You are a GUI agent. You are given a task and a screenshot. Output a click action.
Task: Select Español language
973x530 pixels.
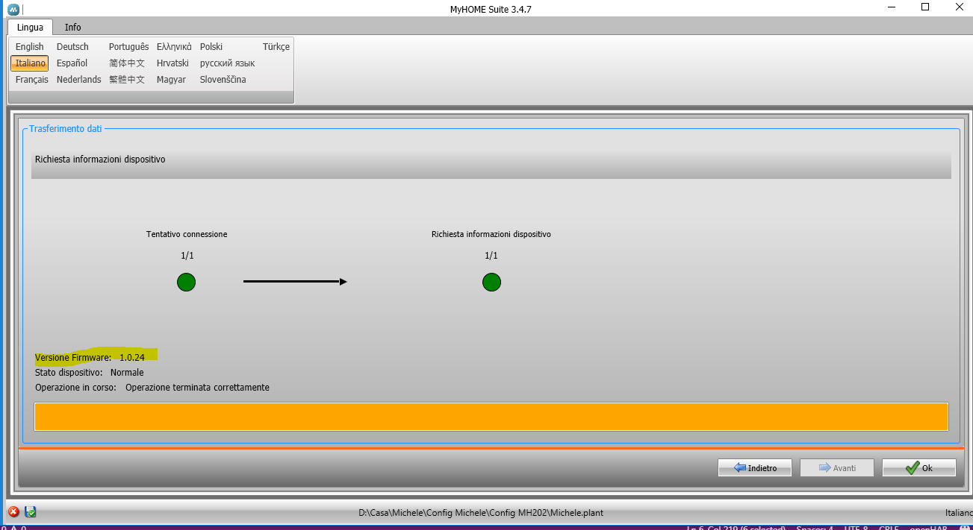click(x=72, y=63)
